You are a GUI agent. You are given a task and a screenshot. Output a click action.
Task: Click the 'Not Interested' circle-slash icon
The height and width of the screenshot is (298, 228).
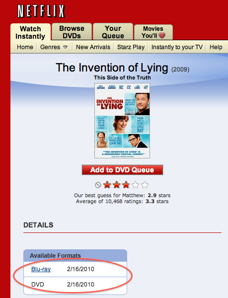(x=98, y=185)
